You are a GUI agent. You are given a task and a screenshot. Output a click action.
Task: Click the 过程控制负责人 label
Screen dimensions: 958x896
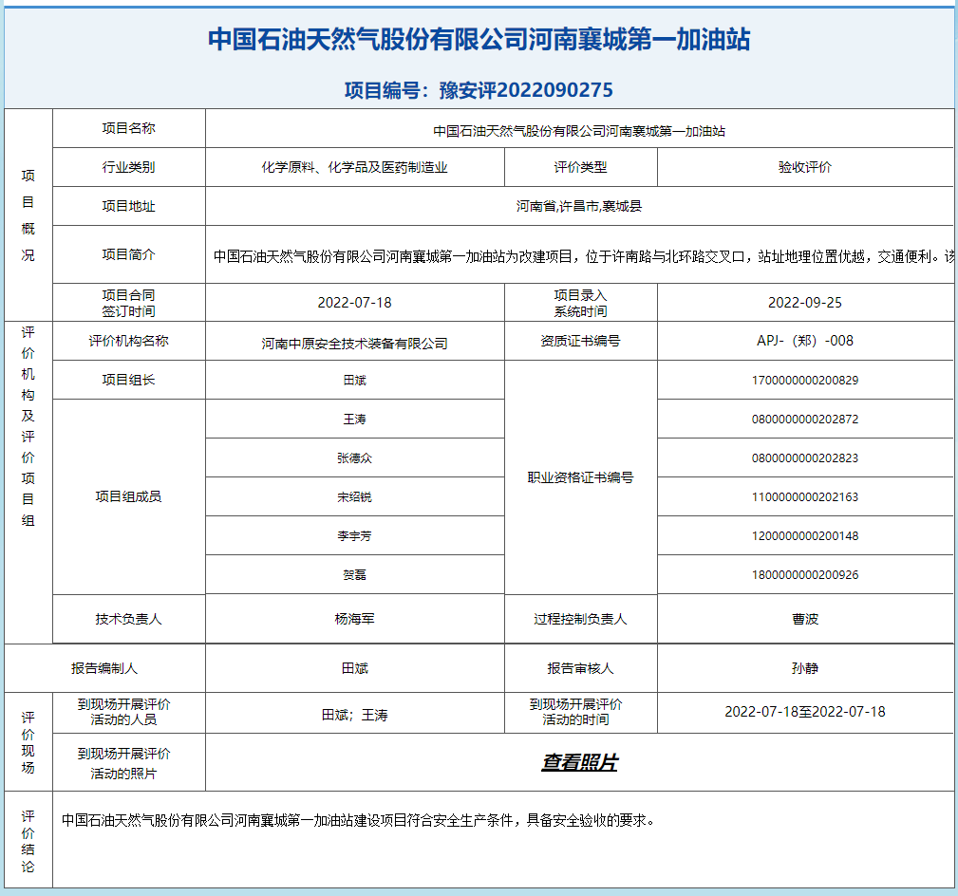tap(580, 619)
